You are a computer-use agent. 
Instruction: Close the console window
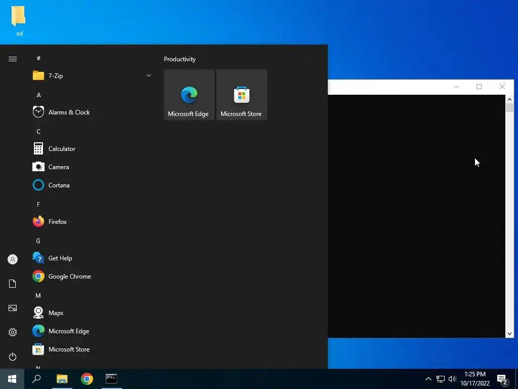tap(502, 87)
